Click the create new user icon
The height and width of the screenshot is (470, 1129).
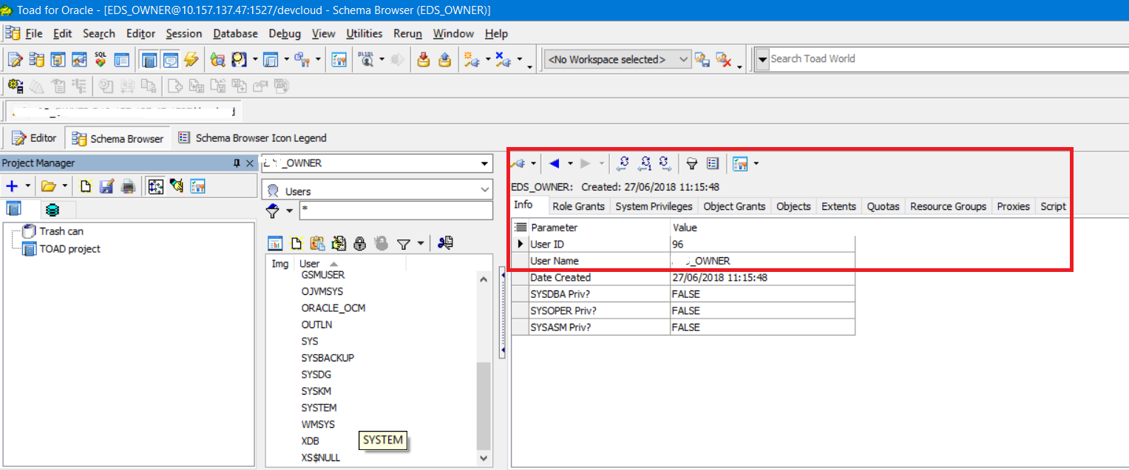[296, 242]
